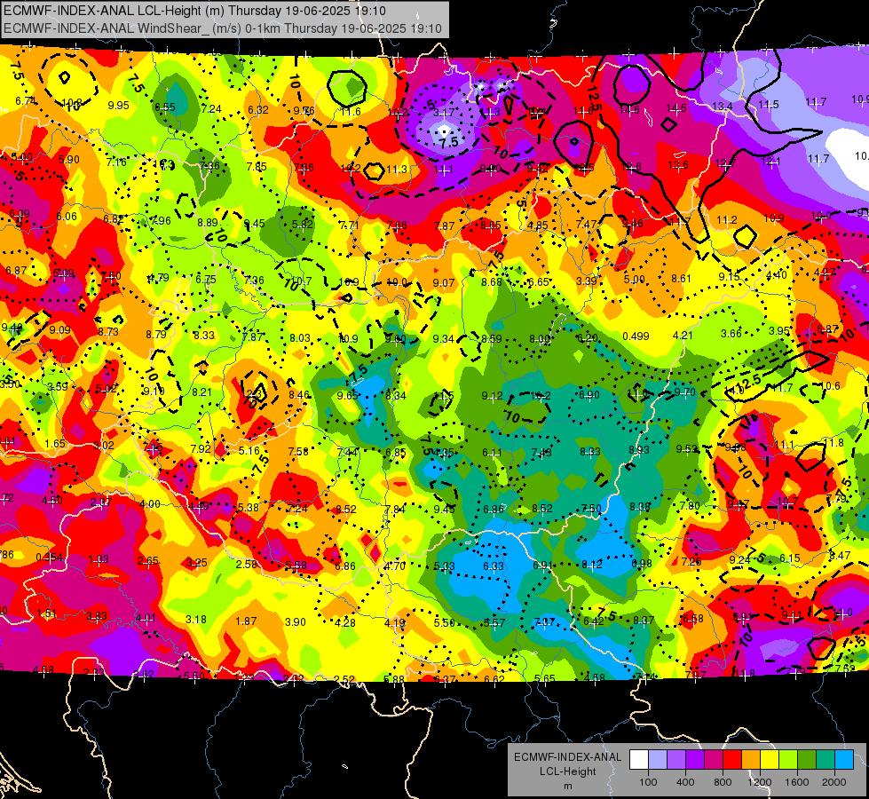869x799 pixels.
Task: Select the yellow legend color box
Action: tap(770, 760)
